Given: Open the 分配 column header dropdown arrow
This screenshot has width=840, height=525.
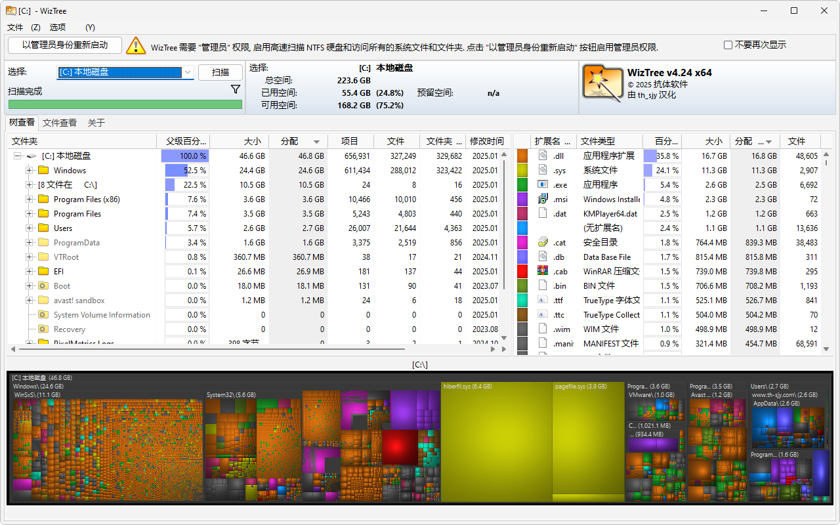Looking at the screenshot, I should pyautogui.click(x=316, y=141).
